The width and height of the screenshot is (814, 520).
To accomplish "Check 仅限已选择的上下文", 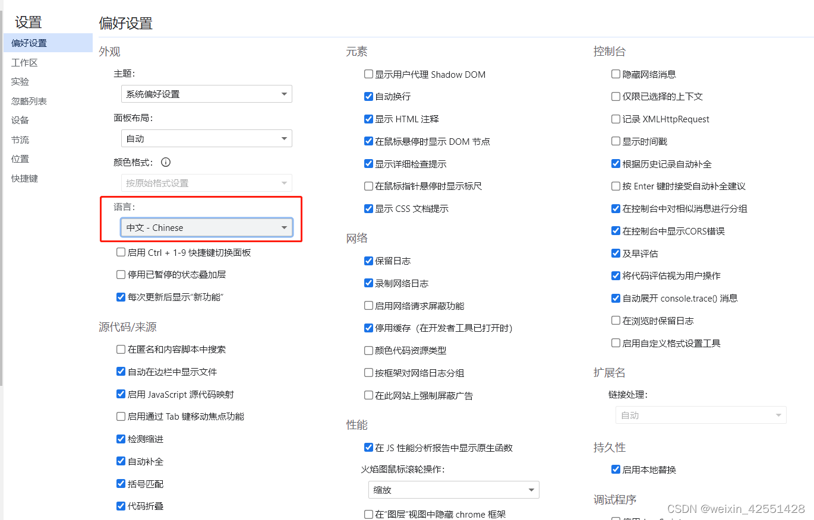I will (616, 96).
